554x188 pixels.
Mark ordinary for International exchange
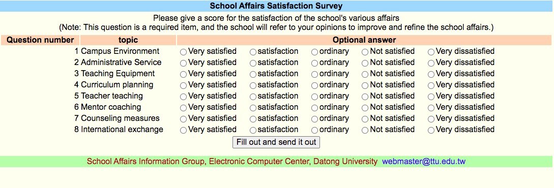point(314,130)
